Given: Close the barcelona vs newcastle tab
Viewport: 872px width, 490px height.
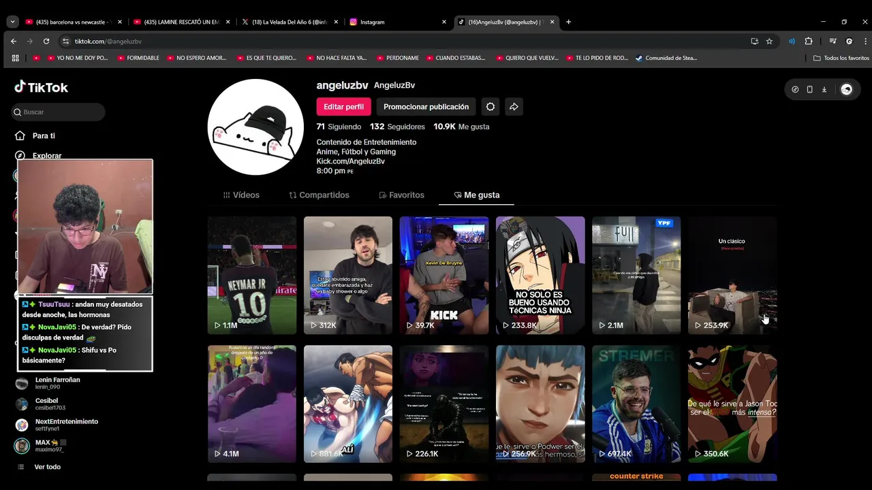Looking at the screenshot, I should pyautogui.click(x=119, y=22).
